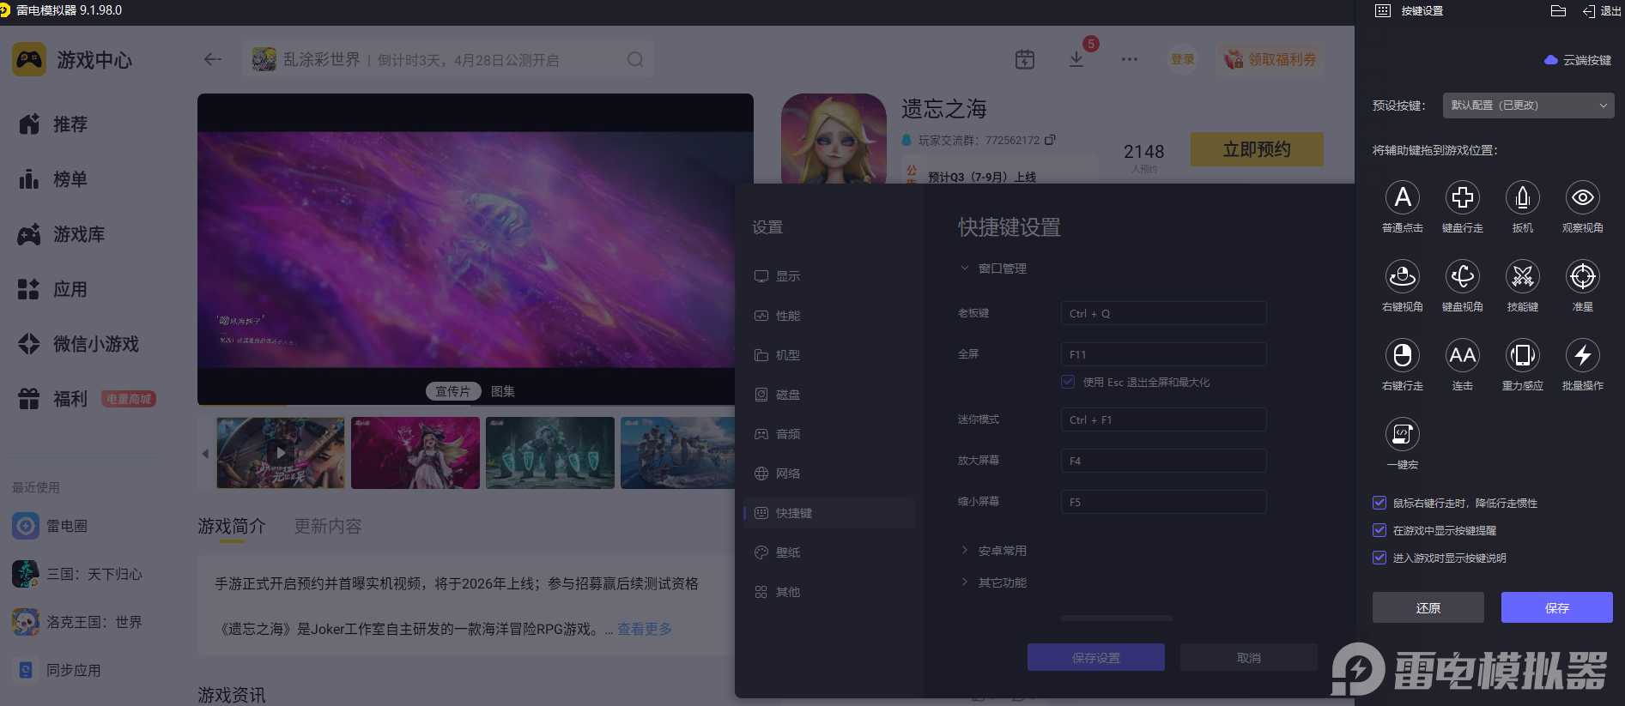Collapse the 窗口管理 section
1625x706 pixels.
pyautogui.click(x=1001, y=269)
